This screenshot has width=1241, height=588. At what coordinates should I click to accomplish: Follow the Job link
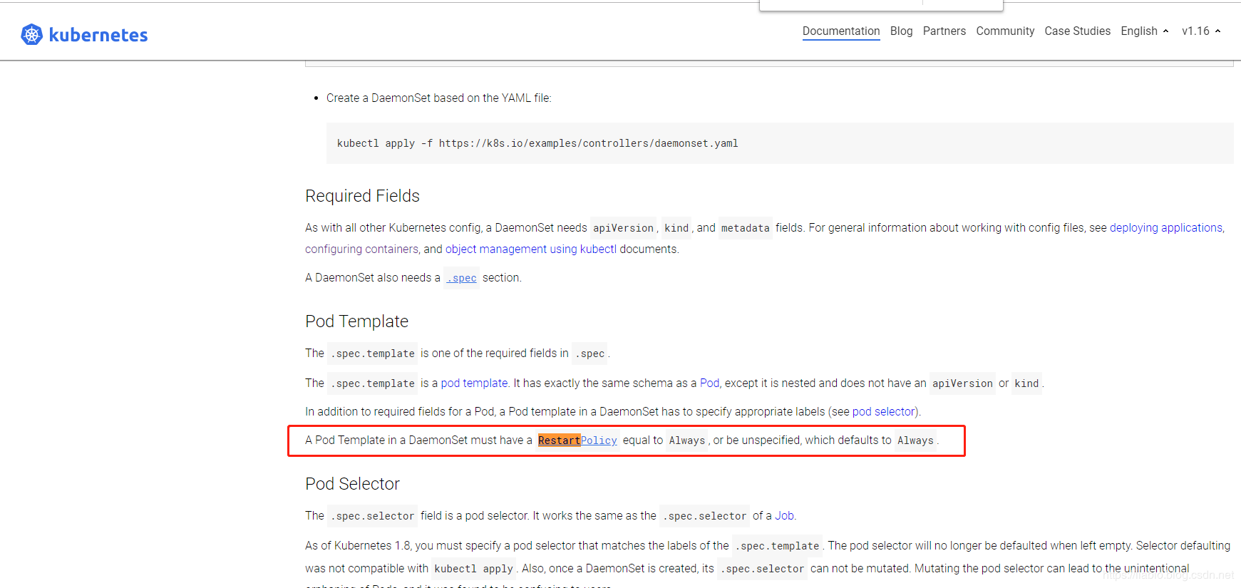point(784,515)
